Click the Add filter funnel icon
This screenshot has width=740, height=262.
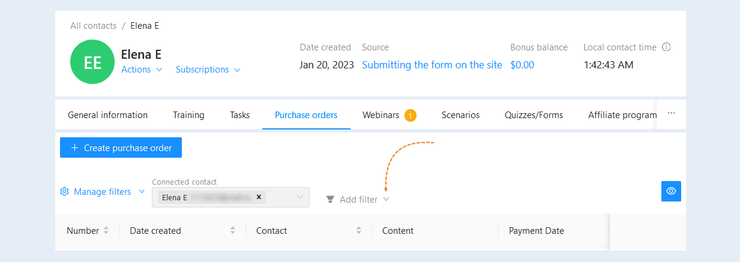330,200
